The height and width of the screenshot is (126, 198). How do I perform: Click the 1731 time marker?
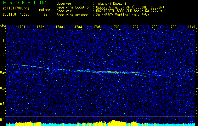pyautogui.click(x=21, y=27)
